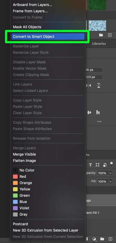Create new fill or adjustment layer icon
The height and width of the screenshot is (243, 116).
(94, 239)
